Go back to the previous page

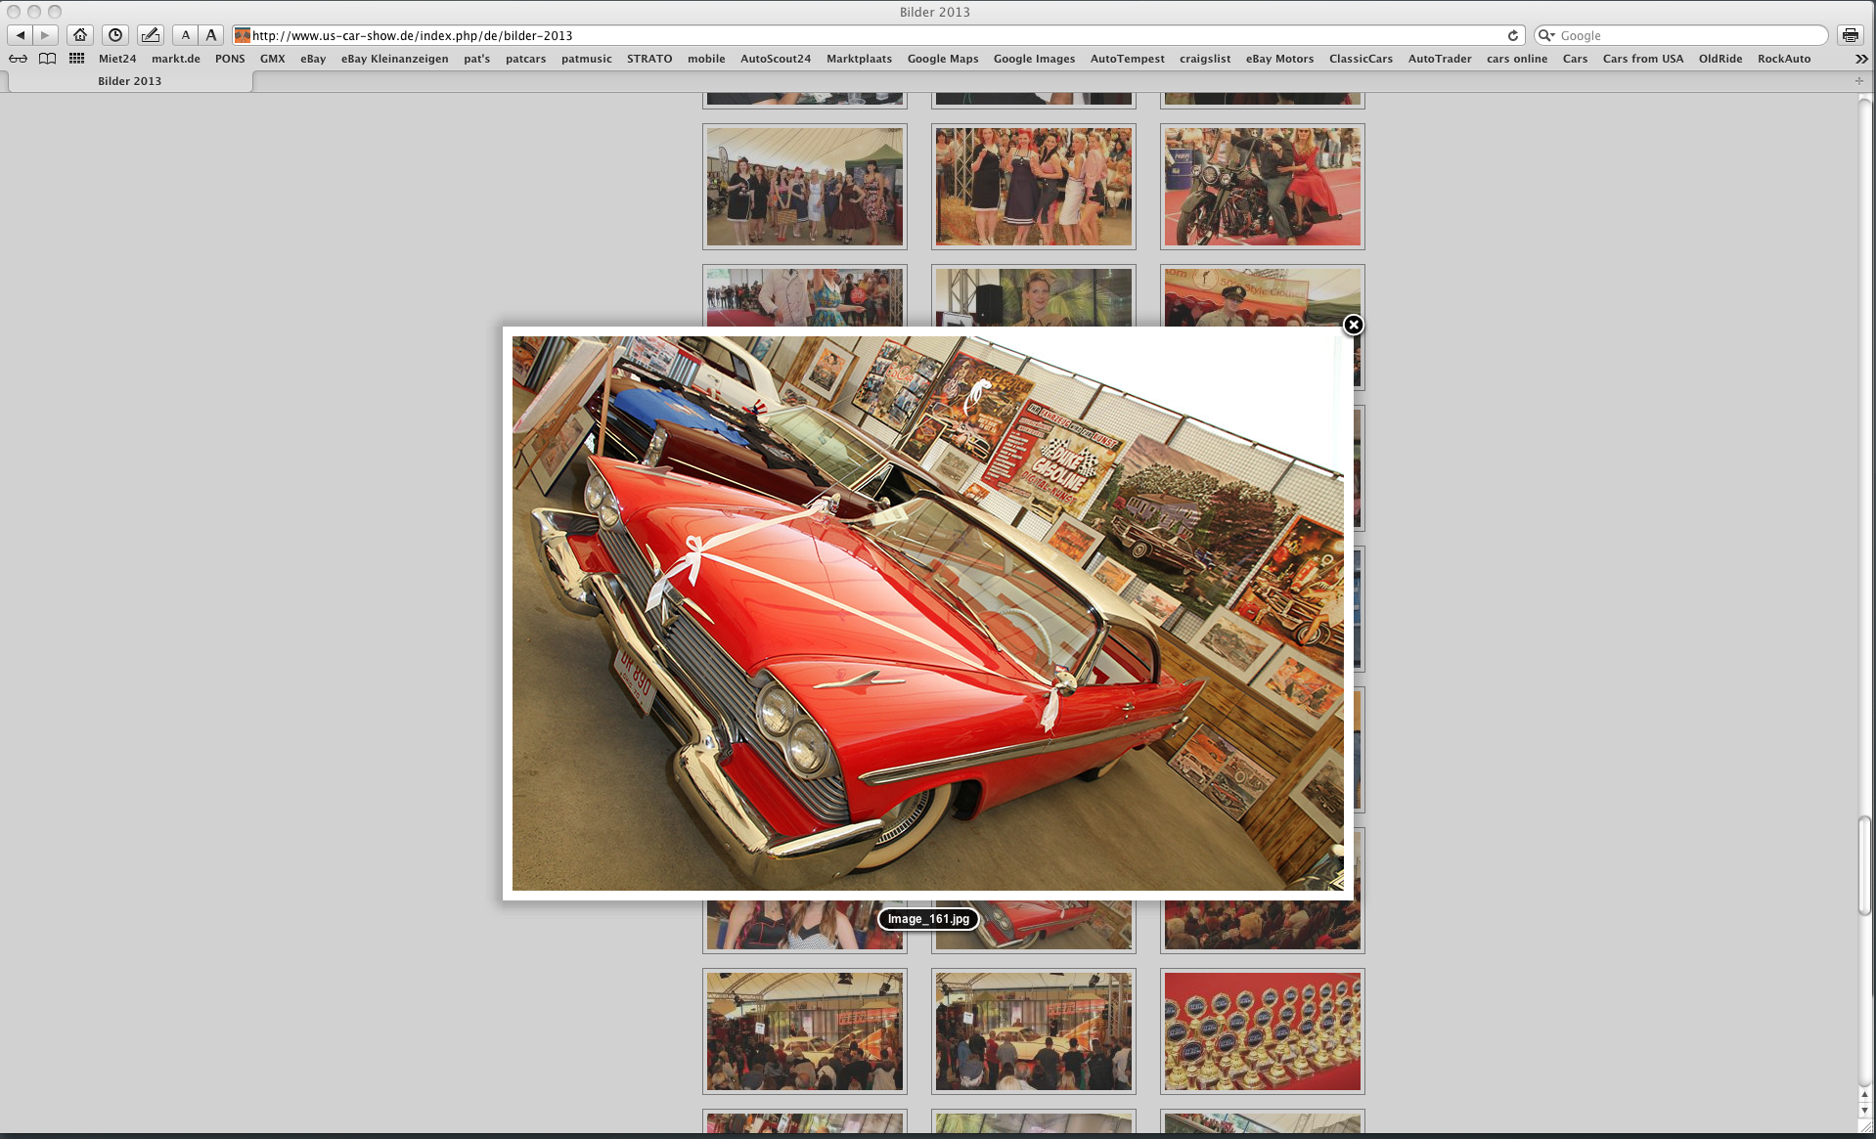(x=21, y=35)
